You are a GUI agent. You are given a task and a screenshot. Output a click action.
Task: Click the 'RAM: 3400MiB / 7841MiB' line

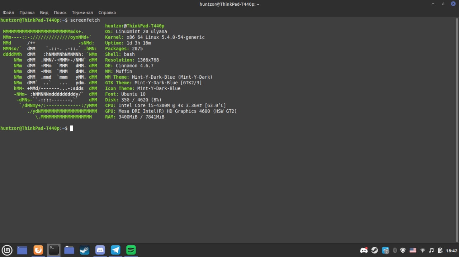(x=135, y=117)
